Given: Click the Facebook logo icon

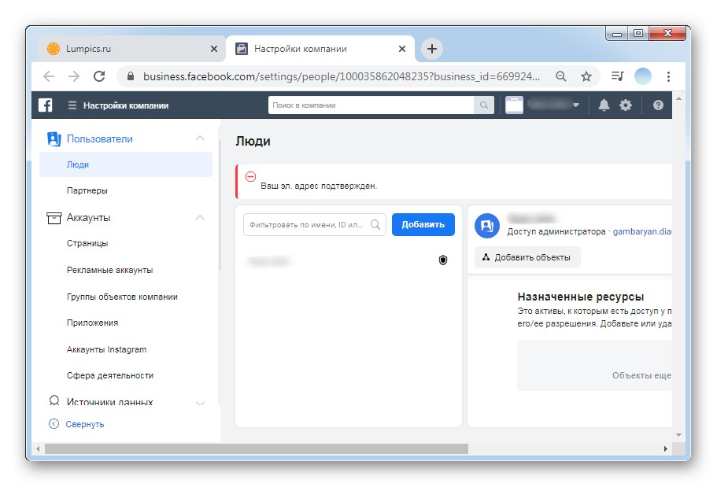Looking at the screenshot, I should (45, 105).
